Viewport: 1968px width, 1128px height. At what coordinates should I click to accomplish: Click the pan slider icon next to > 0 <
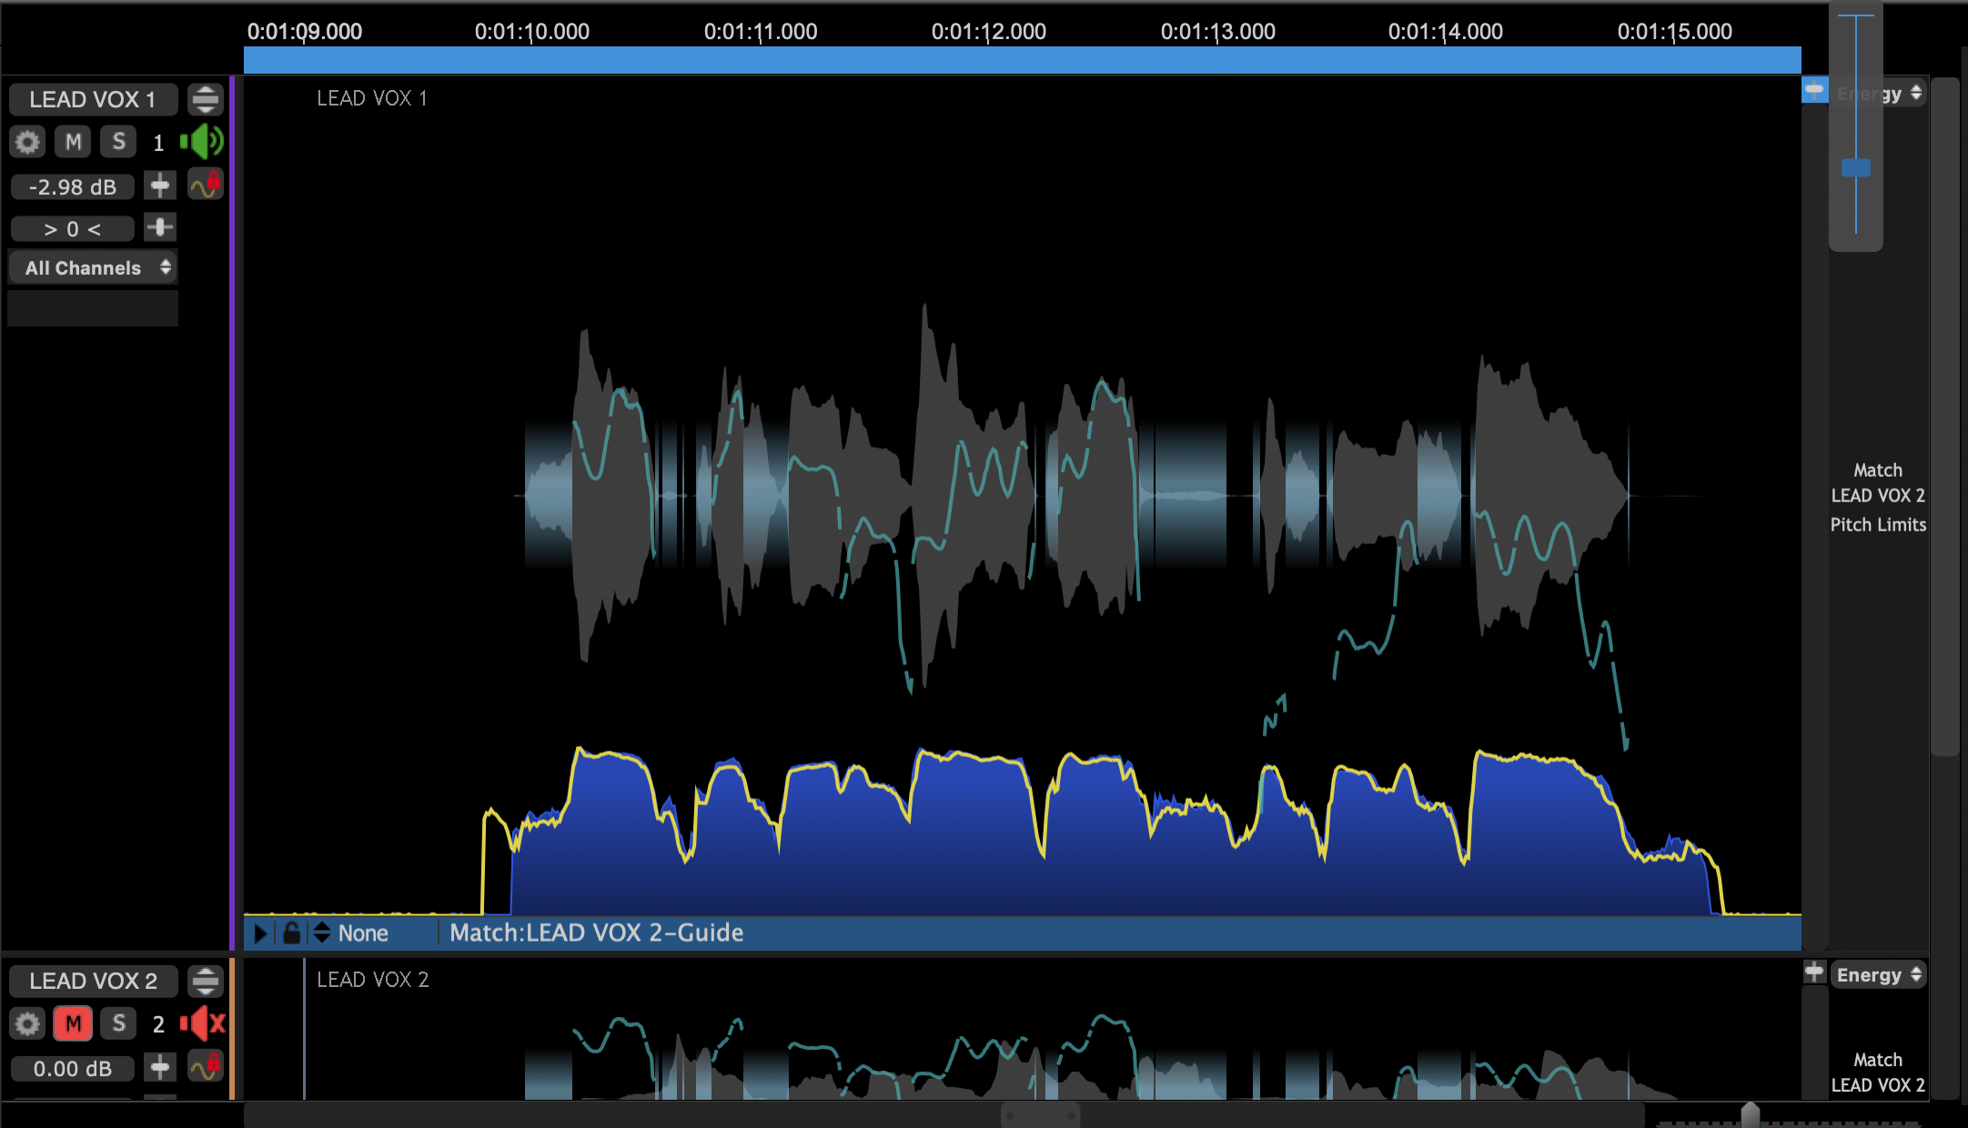coord(160,227)
